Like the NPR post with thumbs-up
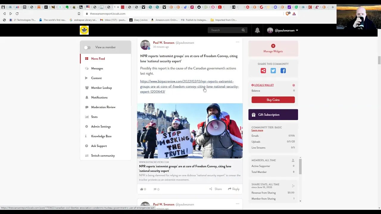381x214 pixels. tap(142, 189)
